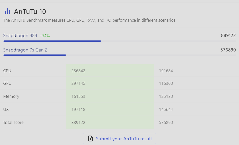Screen dimensions: 239x145
Task: Click the AnTuTu Benchmark description text
Action: (x=89, y=20)
